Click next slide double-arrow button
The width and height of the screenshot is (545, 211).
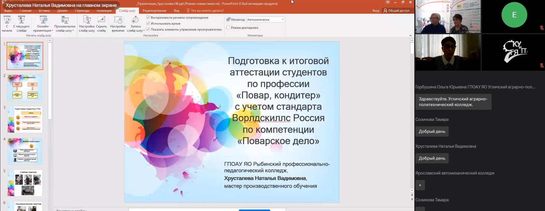pyautogui.click(x=412, y=199)
